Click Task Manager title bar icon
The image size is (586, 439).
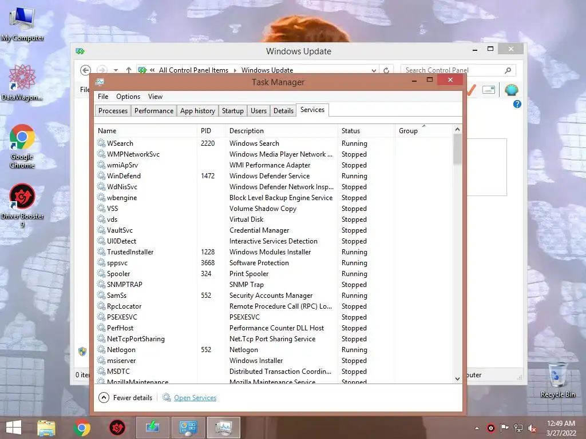pos(100,82)
